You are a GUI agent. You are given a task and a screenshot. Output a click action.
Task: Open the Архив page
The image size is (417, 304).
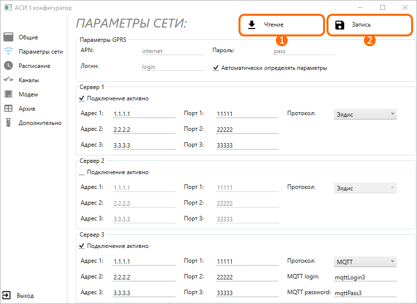[x=27, y=109]
